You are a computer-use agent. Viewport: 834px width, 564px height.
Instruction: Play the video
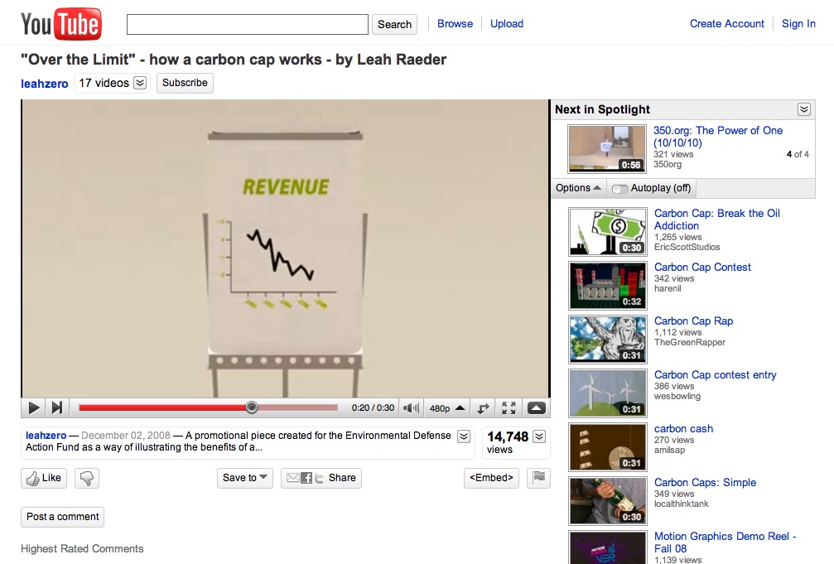33,408
